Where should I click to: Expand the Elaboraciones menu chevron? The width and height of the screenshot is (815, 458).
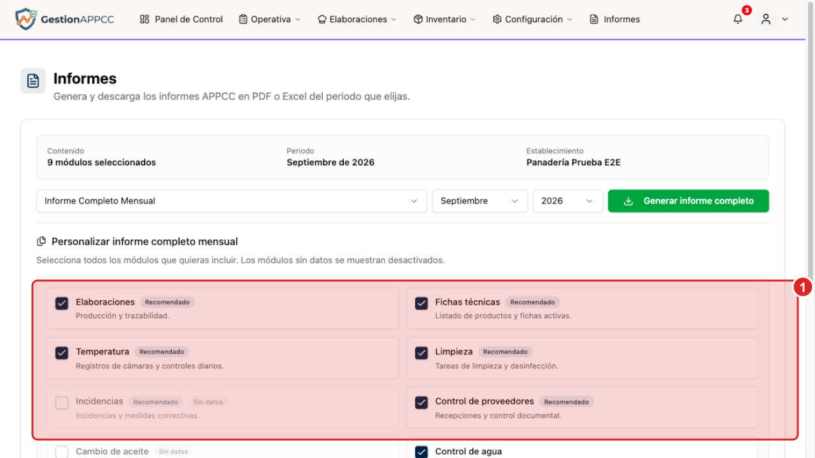[x=393, y=20]
